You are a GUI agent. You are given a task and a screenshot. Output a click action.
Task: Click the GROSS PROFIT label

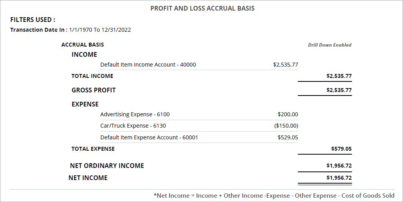pyautogui.click(x=93, y=90)
